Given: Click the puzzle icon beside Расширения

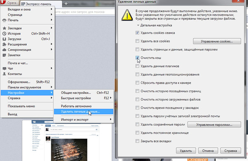Looking at the screenshot, I should coord(4,44).
